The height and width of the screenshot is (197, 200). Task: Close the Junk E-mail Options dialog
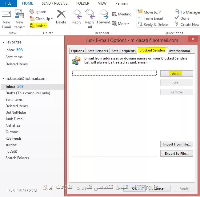tap(193, 39)
